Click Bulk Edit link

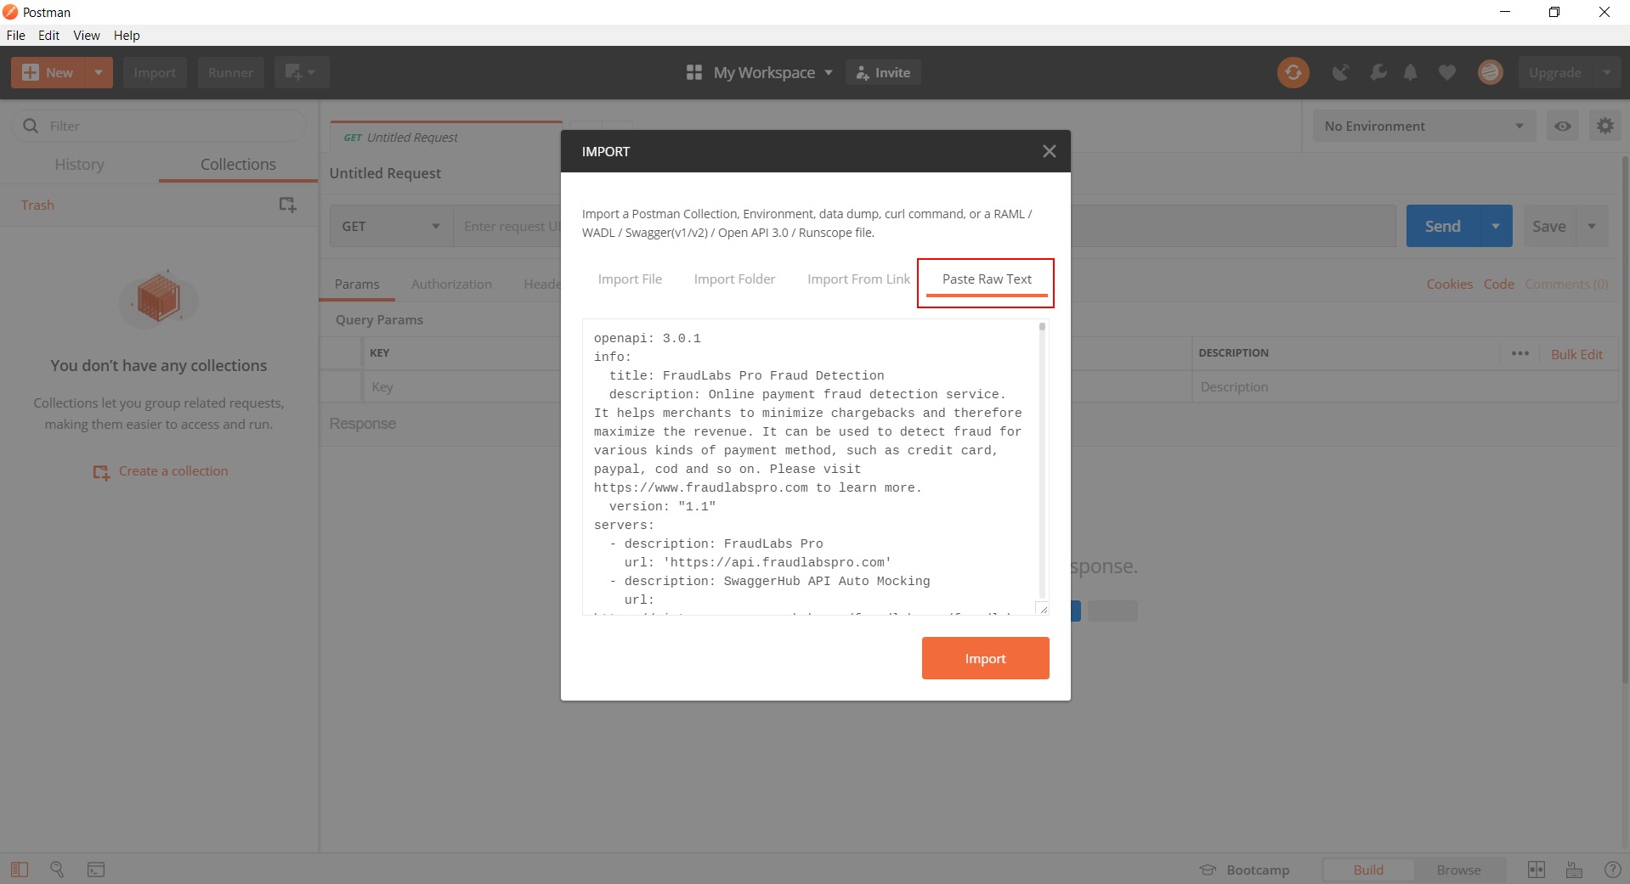click(x=1576, y=354)
